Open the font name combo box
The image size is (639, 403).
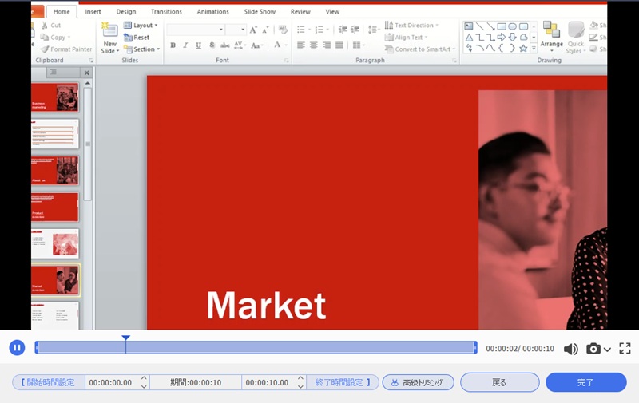(x=196, y=30)
